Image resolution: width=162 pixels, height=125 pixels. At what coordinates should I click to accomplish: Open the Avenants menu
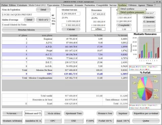click(x=79, y=5)
